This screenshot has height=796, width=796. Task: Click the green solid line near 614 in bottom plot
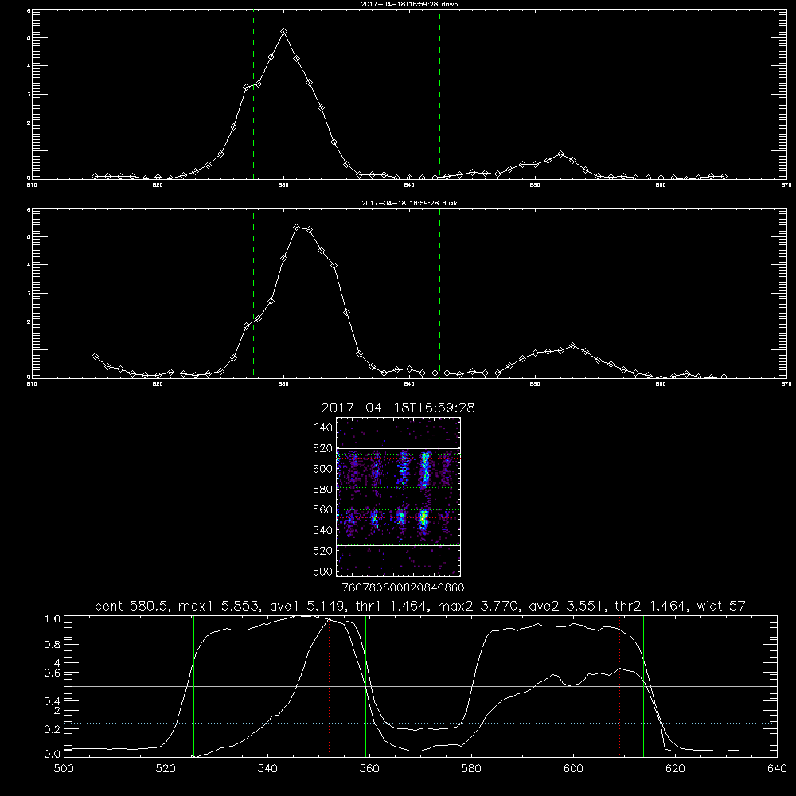[643, 686]
